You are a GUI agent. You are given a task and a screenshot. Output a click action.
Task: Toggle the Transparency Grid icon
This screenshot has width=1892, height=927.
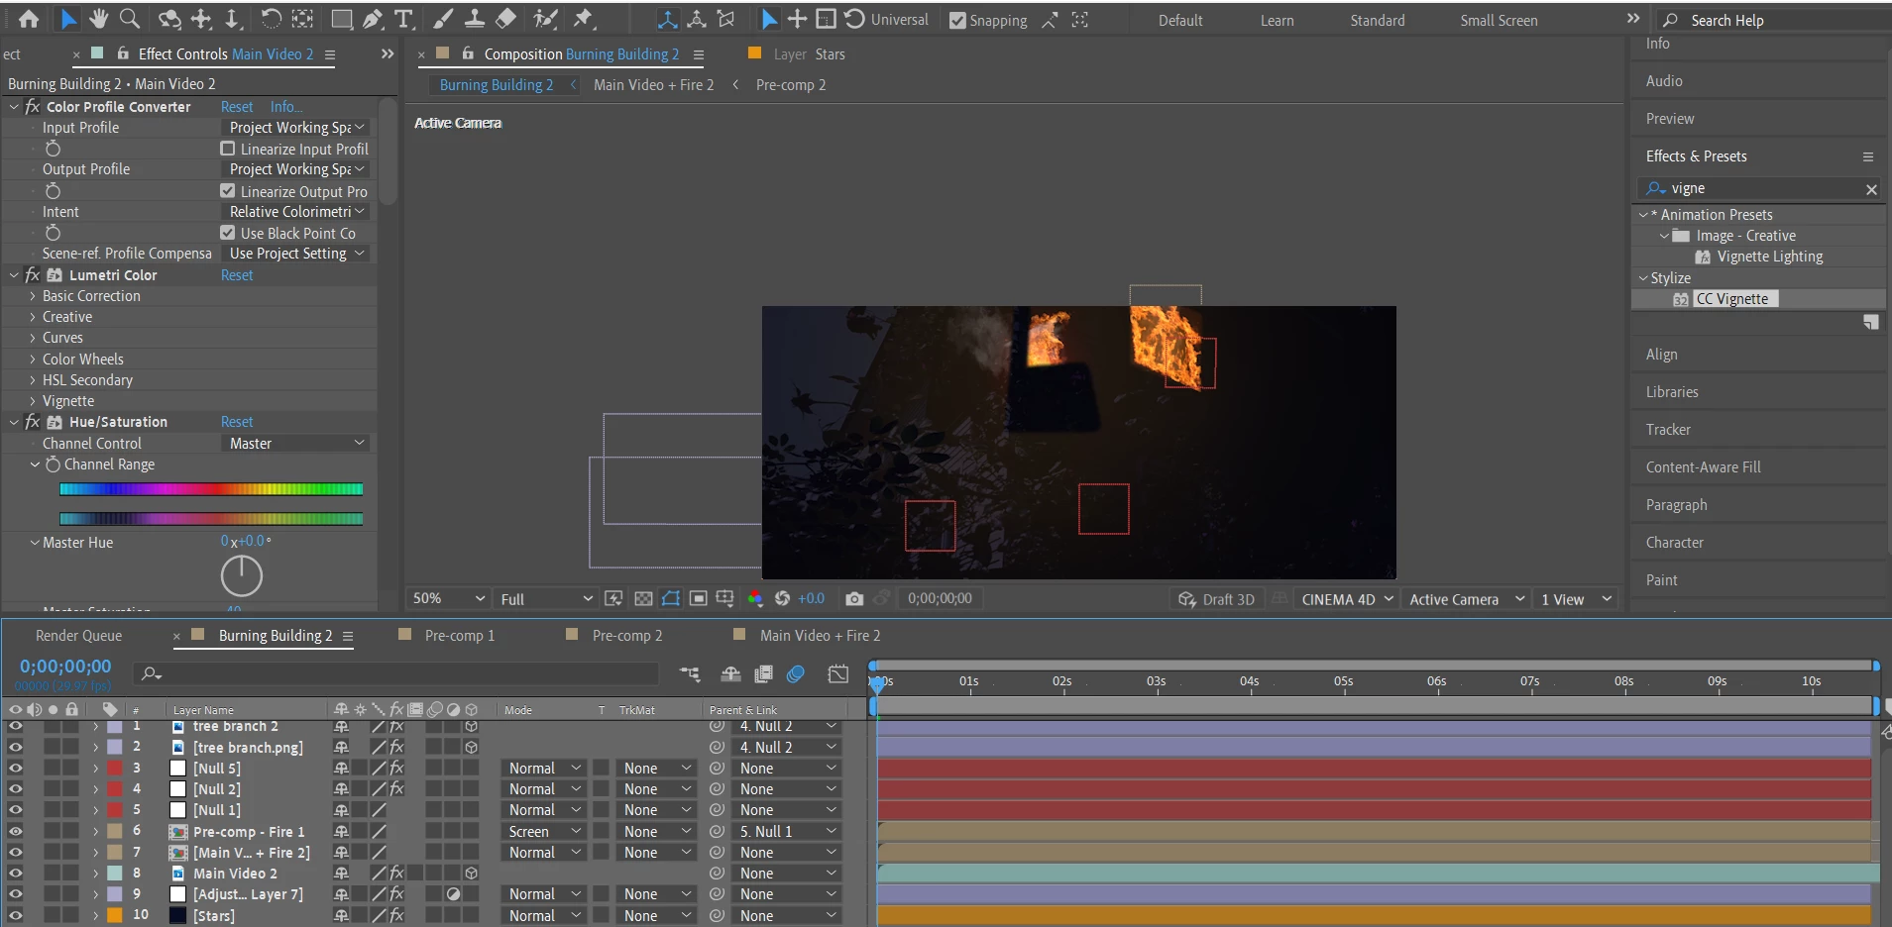point(643,598)
